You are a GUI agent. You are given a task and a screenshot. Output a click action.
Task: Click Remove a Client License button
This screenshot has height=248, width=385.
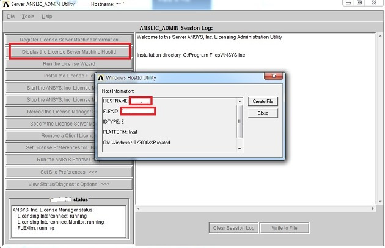(50, 136)
